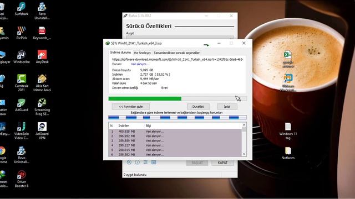Open the Excel file icon on the desktop

point(288,59)
